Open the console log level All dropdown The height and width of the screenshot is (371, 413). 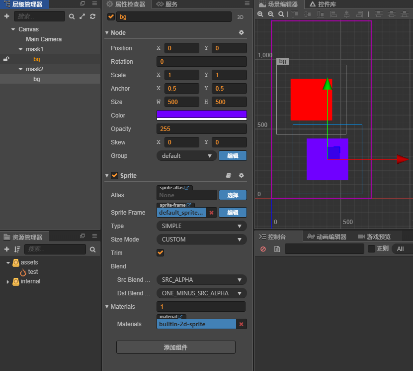coord(402,249)
